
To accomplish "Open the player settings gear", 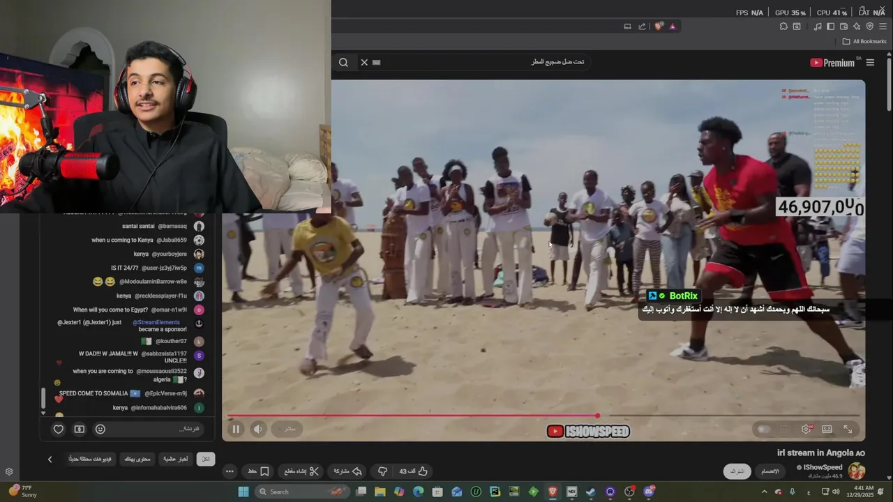I will tap(806, 429).
